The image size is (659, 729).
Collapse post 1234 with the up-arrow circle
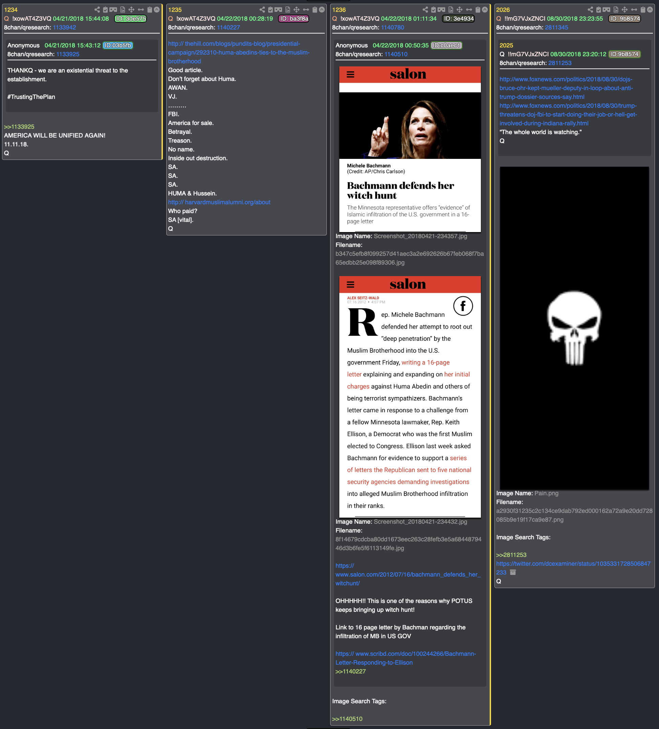click(x=156, y=10)
